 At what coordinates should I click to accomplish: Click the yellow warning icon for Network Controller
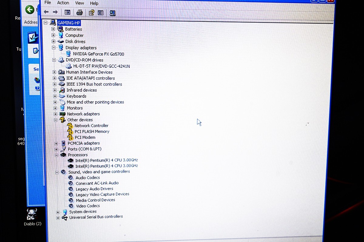coord(70,126)
